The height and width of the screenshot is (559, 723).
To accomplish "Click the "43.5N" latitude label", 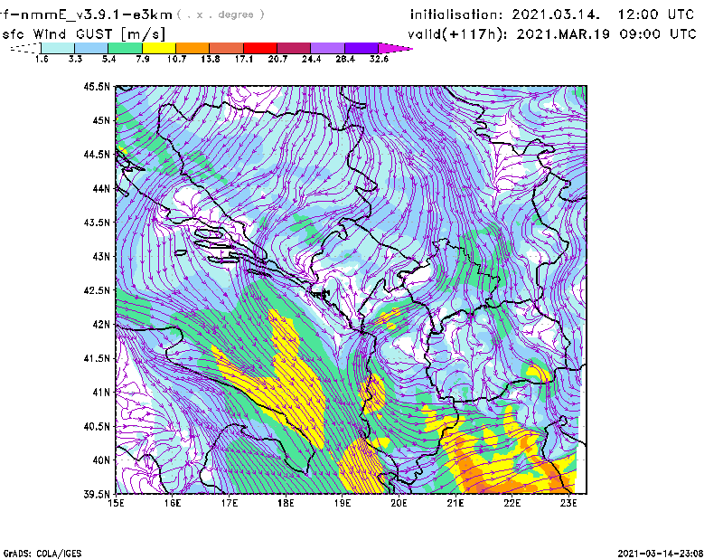I will tap(97, 223).
